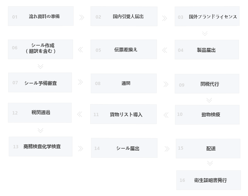
Task: Open step 08 通関 box
Action: click(124, 83)
